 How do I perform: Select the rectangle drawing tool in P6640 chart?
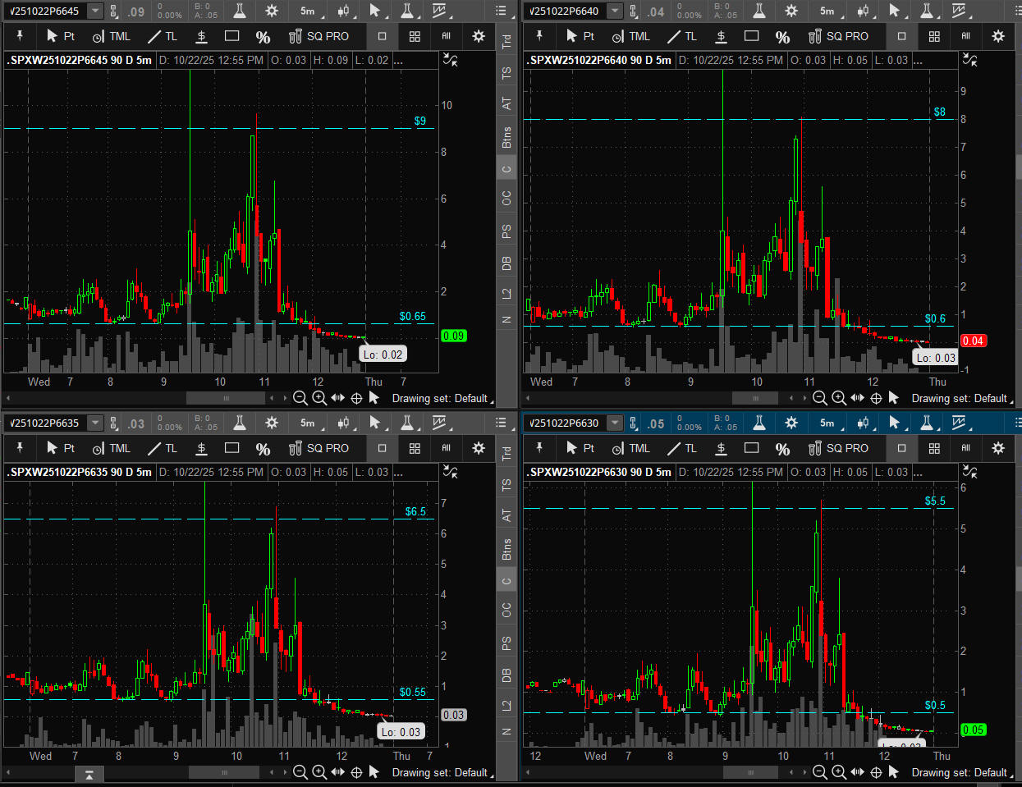tap(751, 36)
